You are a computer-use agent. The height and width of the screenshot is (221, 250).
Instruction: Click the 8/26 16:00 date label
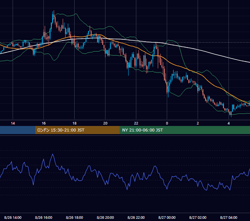[x=43, y=217]
